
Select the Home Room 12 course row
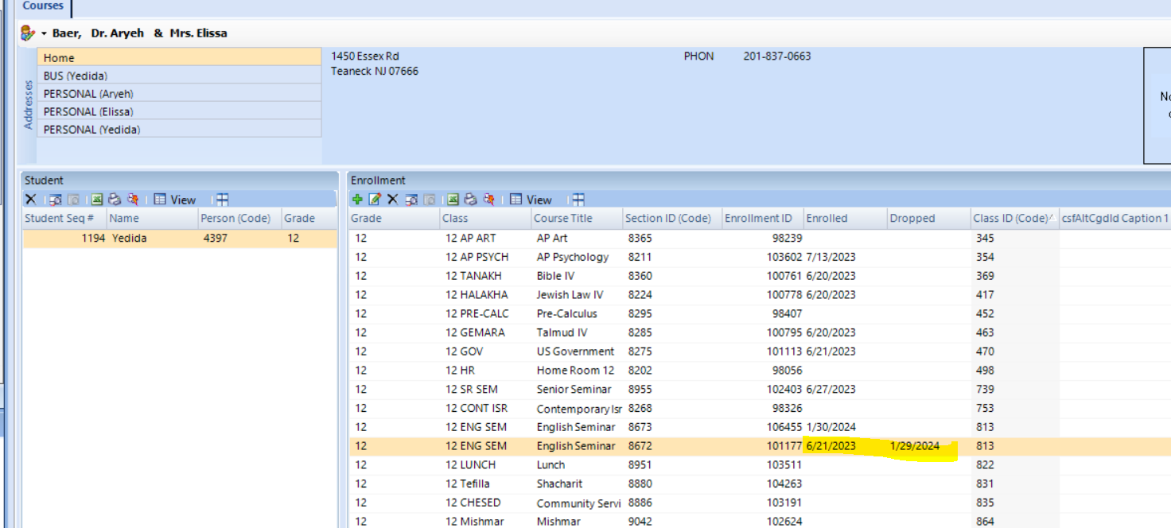(x=760, y=370)
